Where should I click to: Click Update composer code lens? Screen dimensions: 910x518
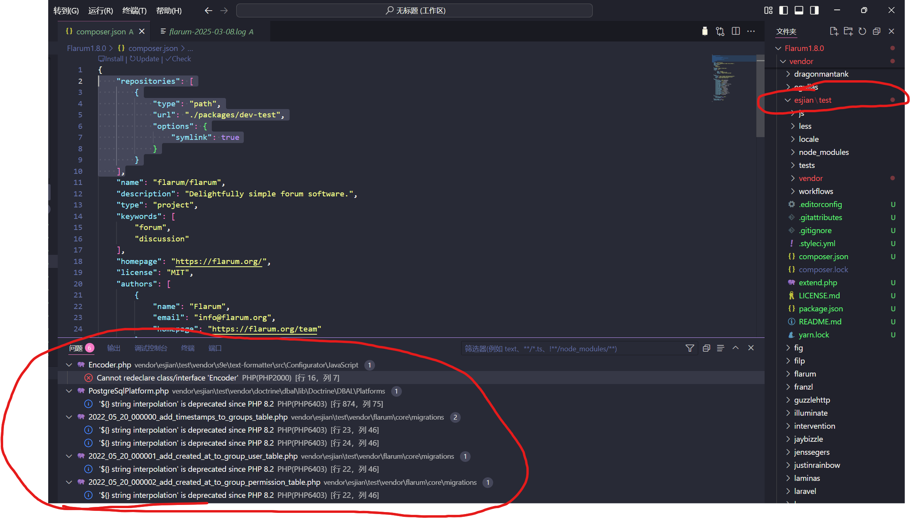(145, 59)
